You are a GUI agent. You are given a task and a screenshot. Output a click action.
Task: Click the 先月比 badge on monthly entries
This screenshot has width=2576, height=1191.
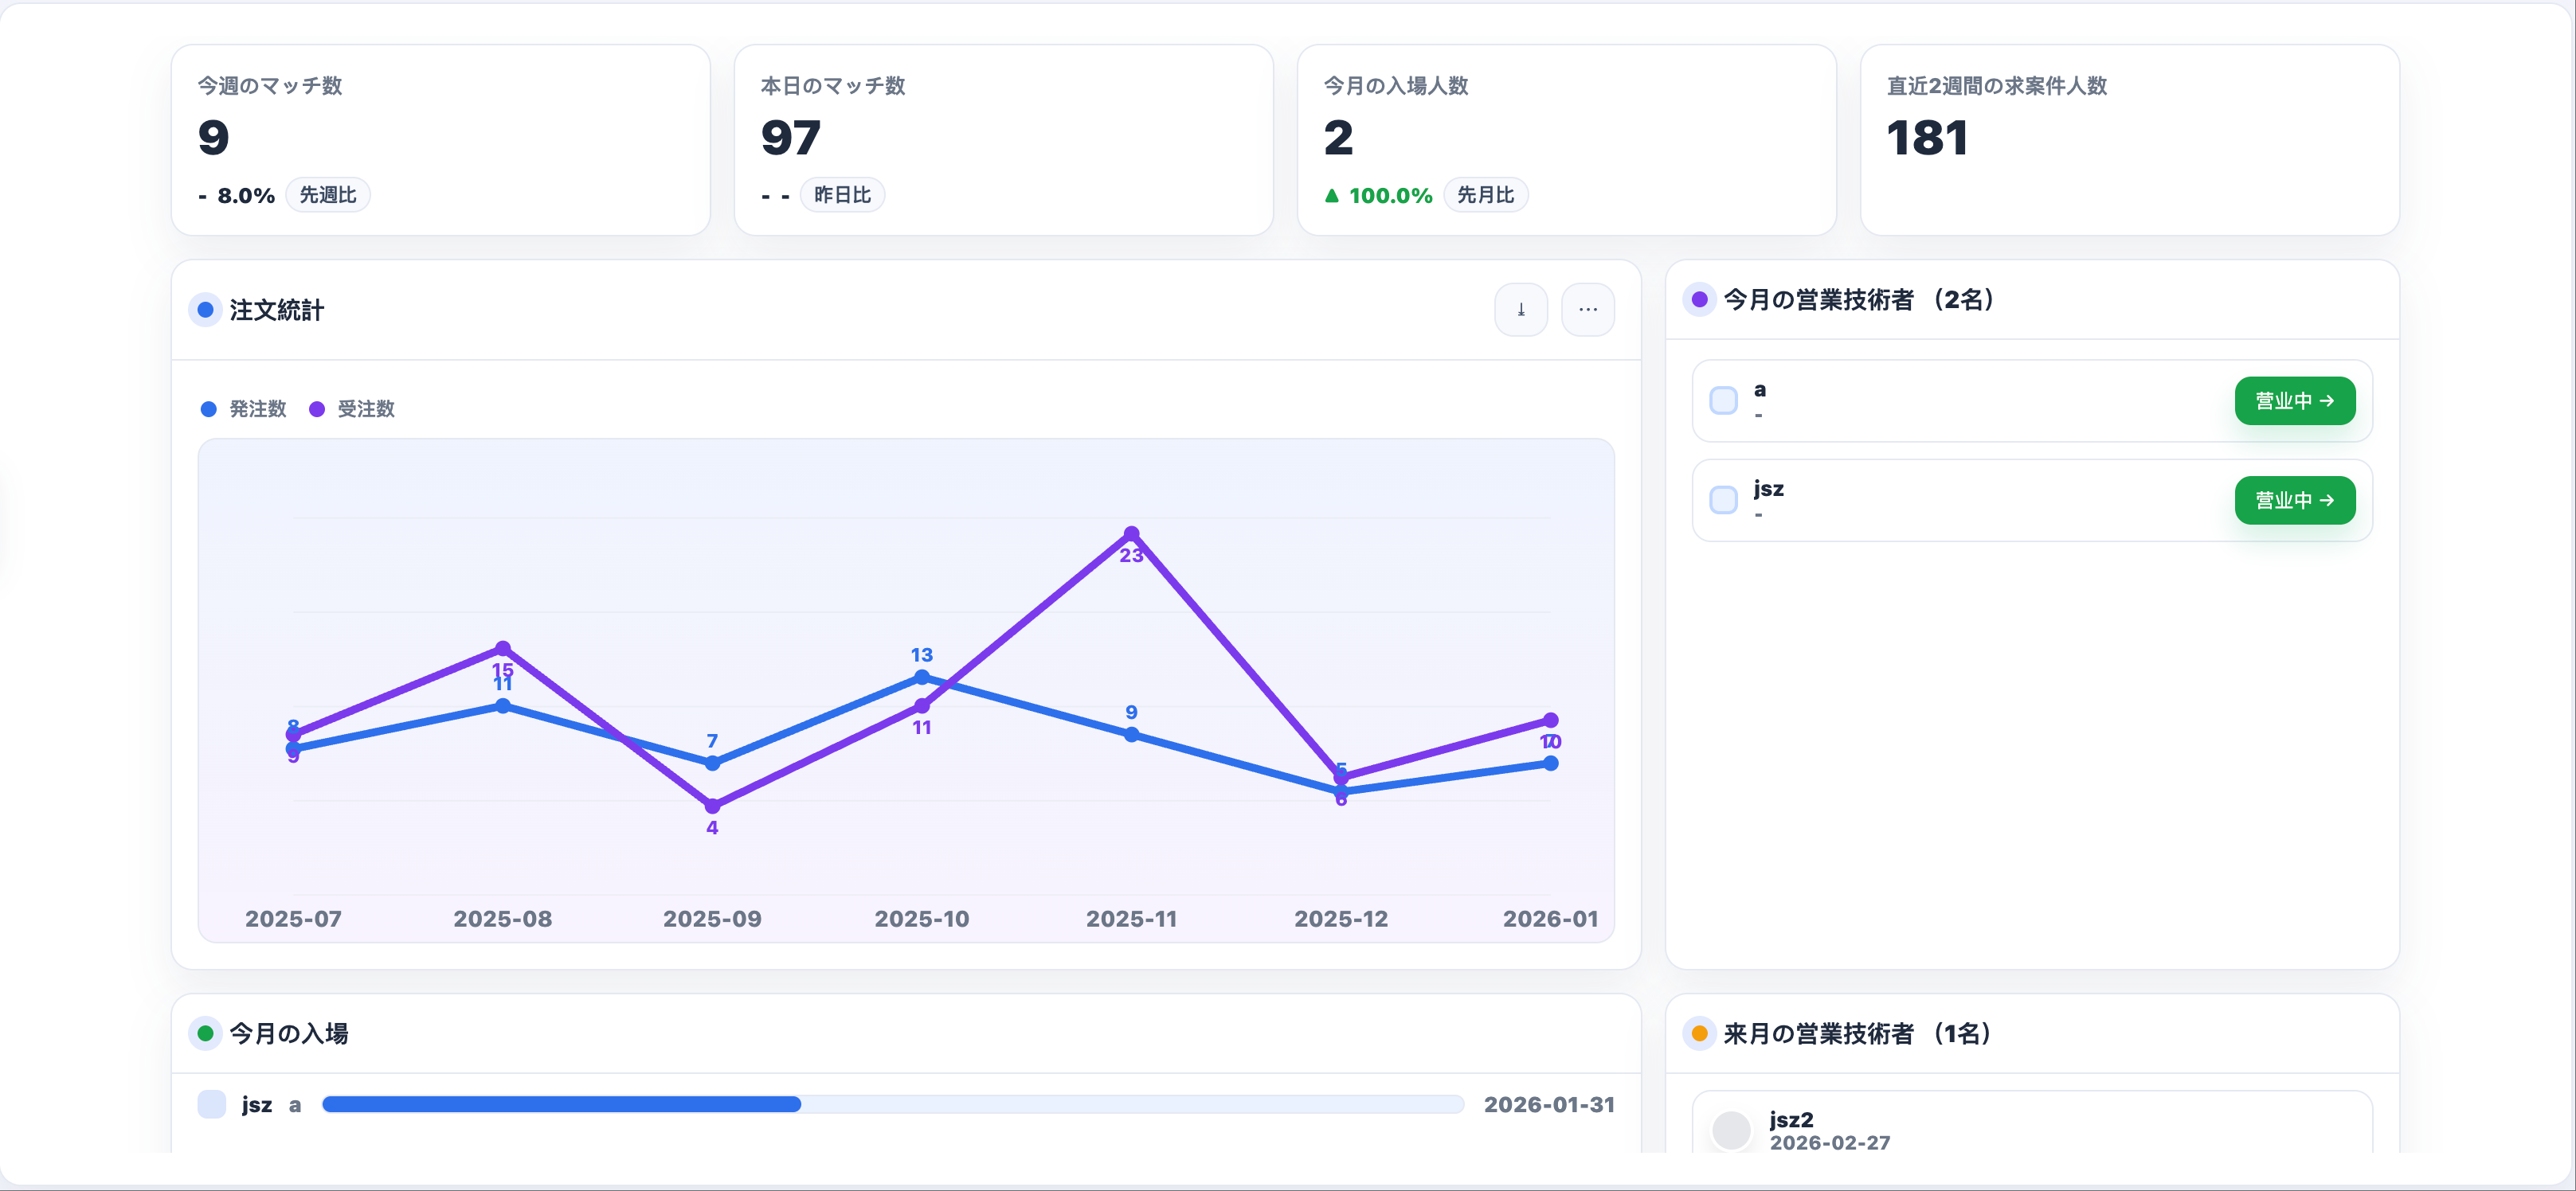[1485, 195]
